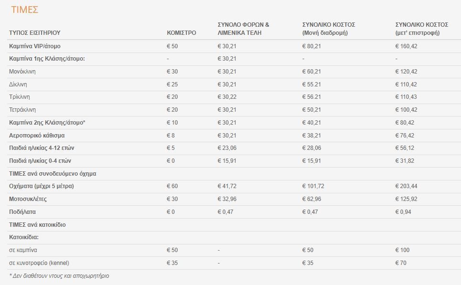Image resolution: width=461 pixels, height=285 pixels.
Task: Click the € 203,44 vehicle round-trip price
Action: coord(407,186)
